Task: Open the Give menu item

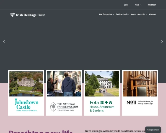Action: tap(137, 5)
